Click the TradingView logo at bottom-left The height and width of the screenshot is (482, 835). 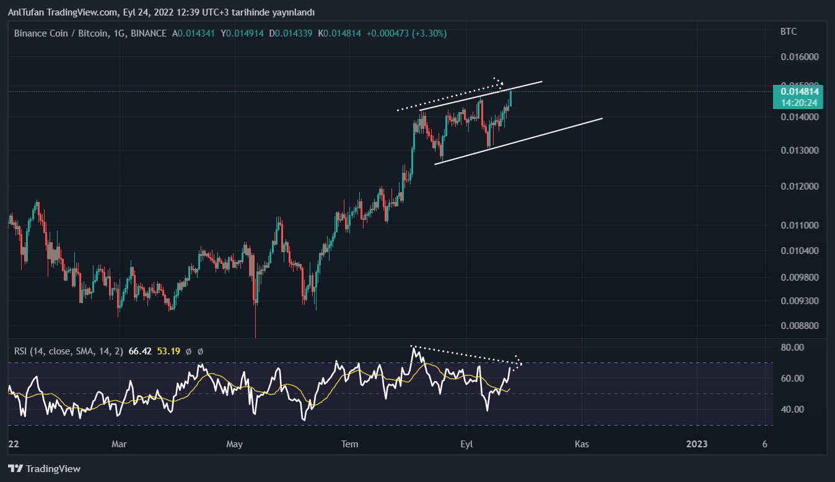(44, 469)
